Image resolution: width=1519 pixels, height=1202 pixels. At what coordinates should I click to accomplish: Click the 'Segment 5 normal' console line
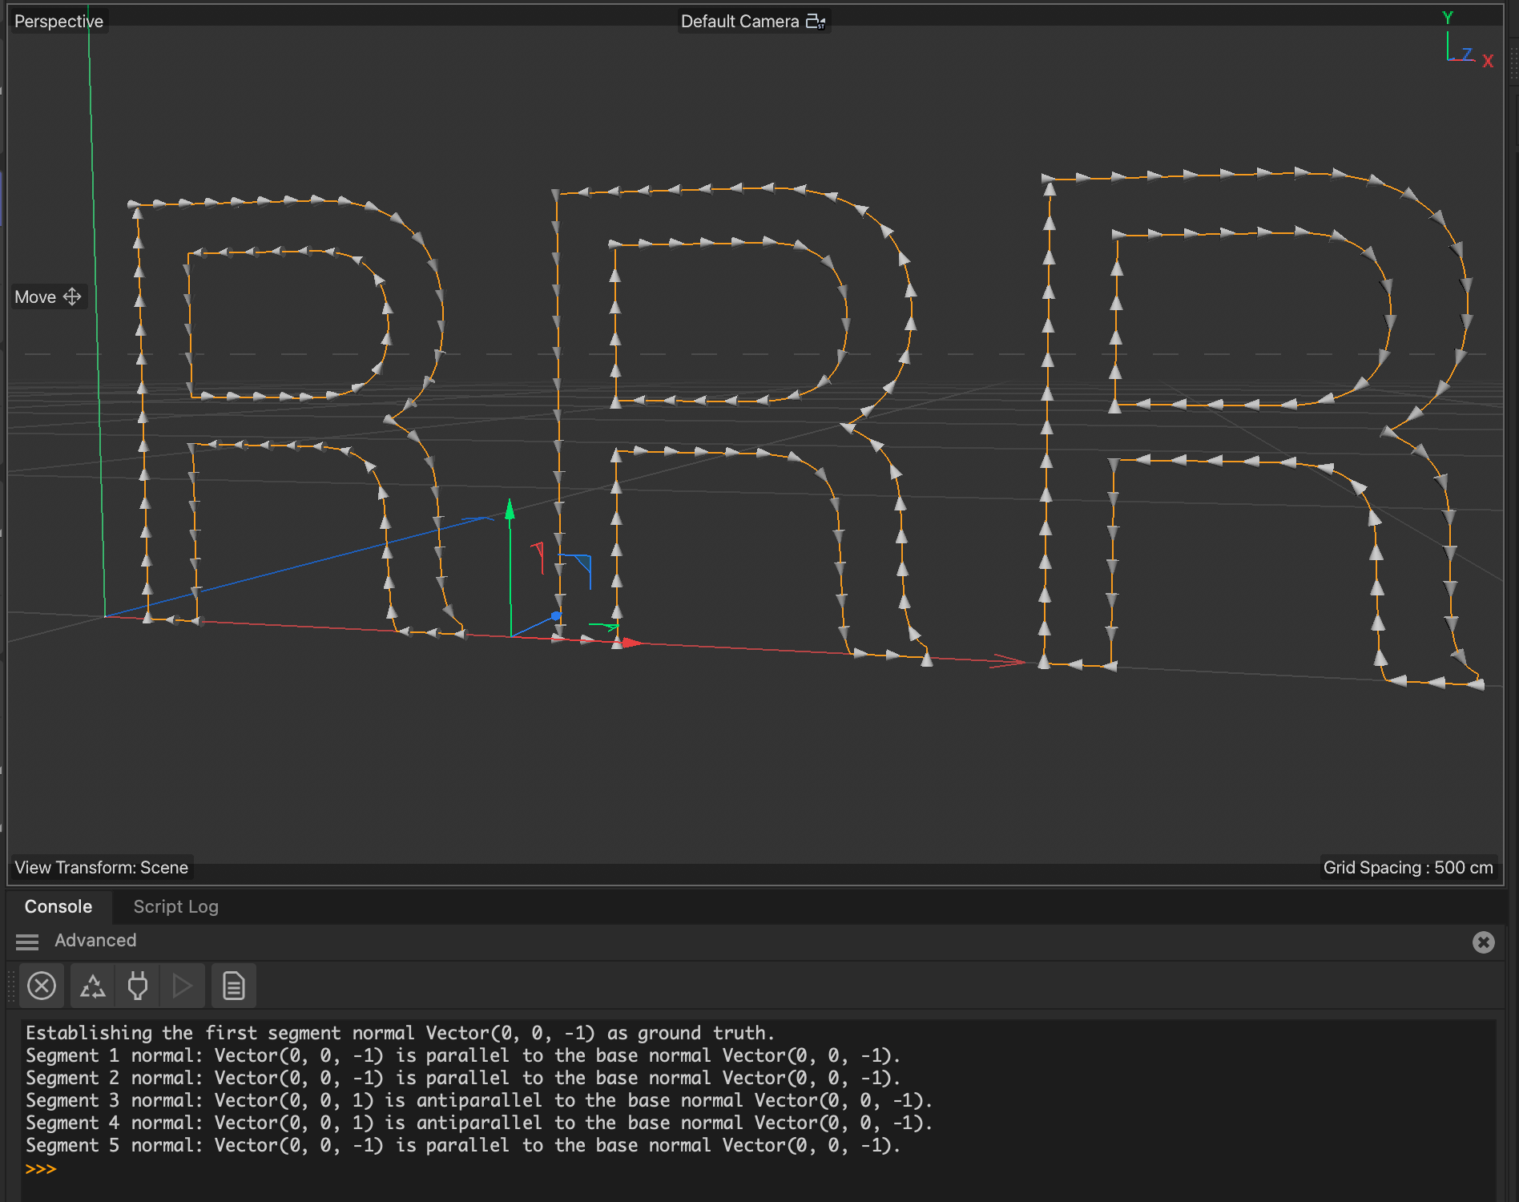point(463,1145)
